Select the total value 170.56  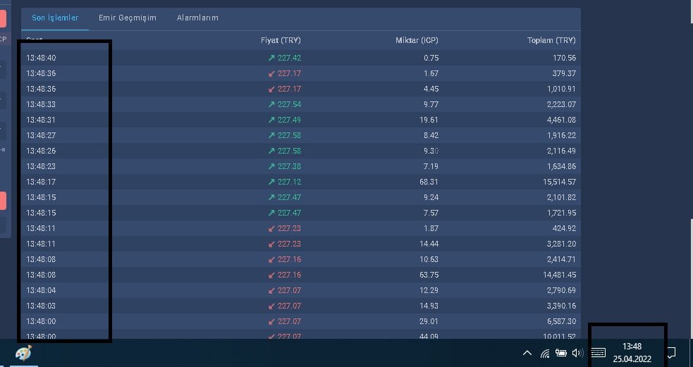pos(564,58)
